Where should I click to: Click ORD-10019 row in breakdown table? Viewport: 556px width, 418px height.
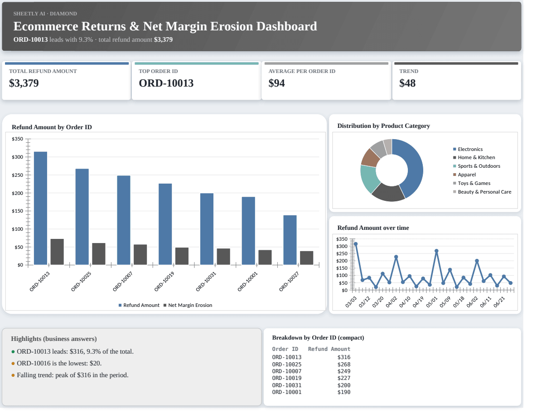pyautogui.click(x=311, y=378)
